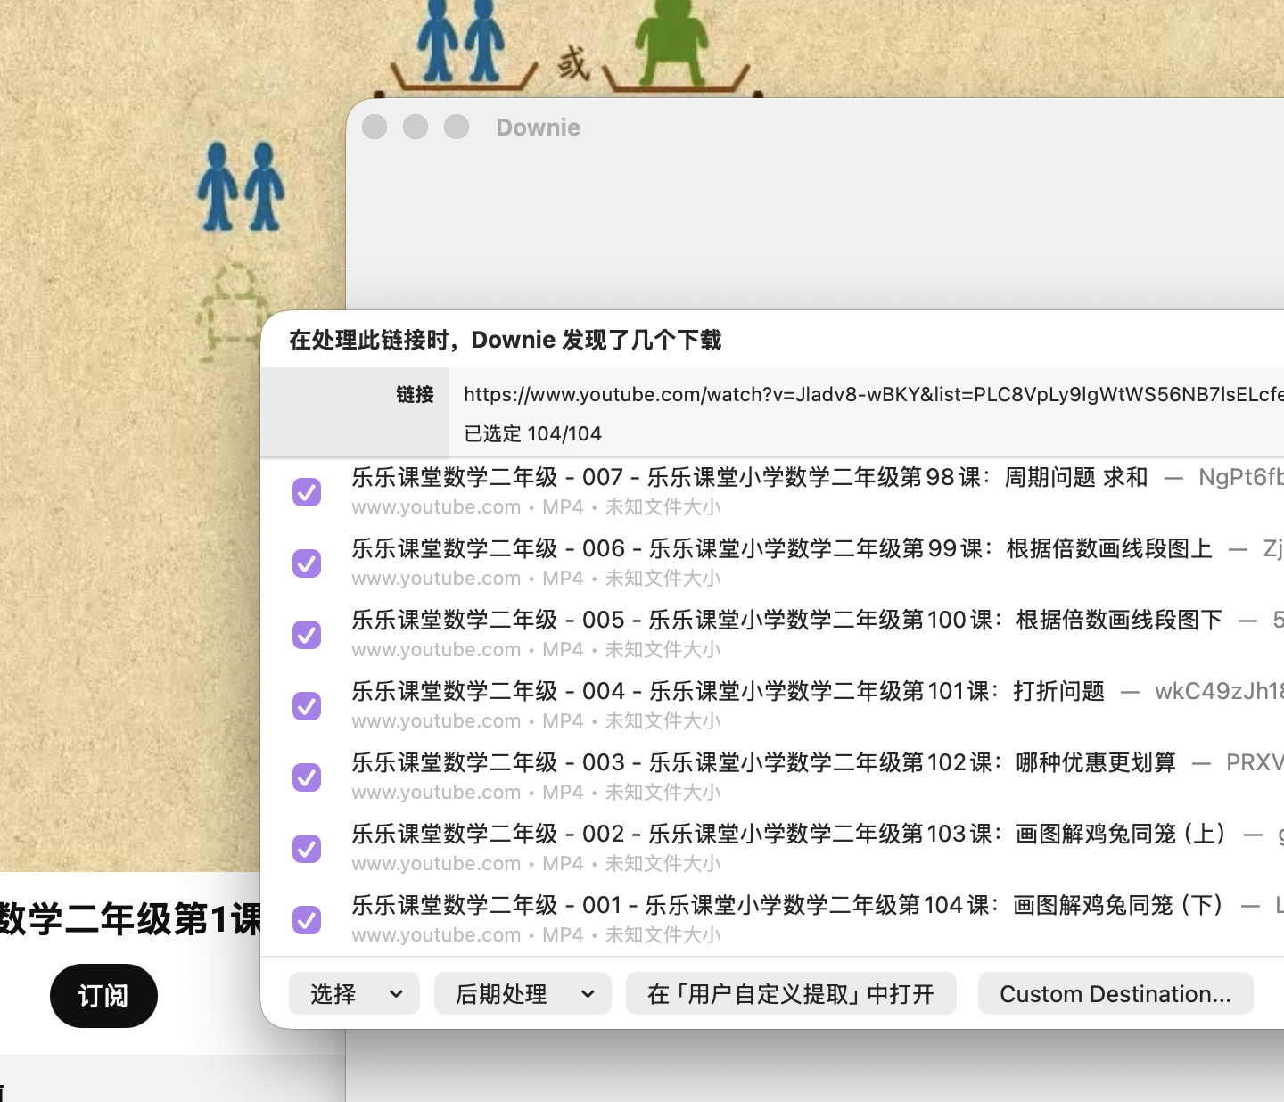The height and width of the screenshot is (1102, 1284).
Task: Toggle checkbox for 002 画图解鸡兔同笼（上）
Action: point(307,848)
